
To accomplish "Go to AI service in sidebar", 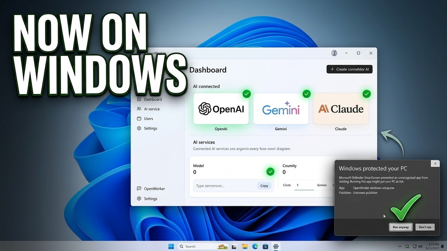I will pos(148,109).
